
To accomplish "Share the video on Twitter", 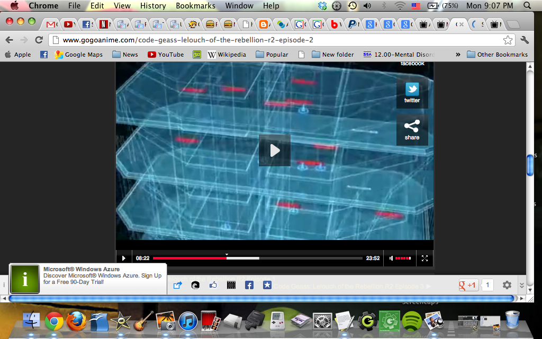I will point(412,93).
